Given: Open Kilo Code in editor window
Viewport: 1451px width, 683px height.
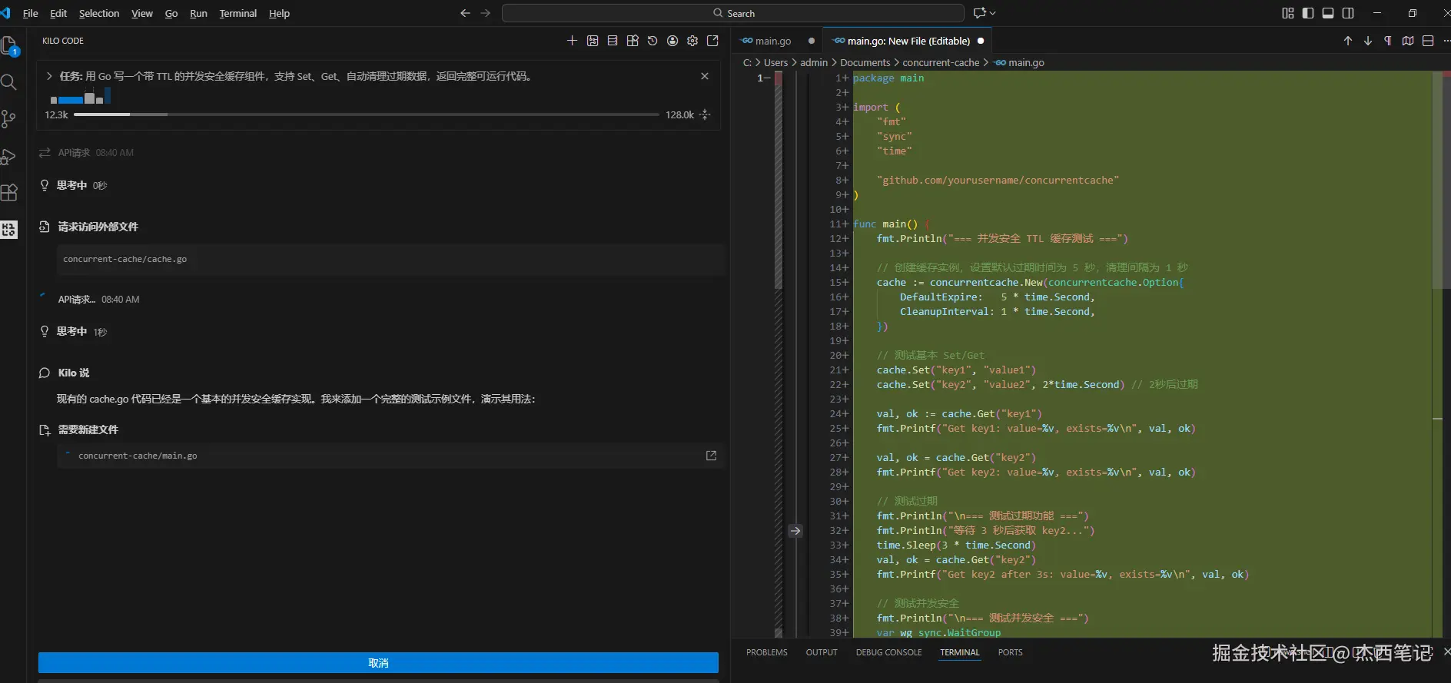Looking at the screenshot, I should click(712, 41).
